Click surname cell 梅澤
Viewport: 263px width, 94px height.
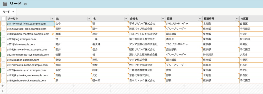pyautogui.click(x=73, y=34)
